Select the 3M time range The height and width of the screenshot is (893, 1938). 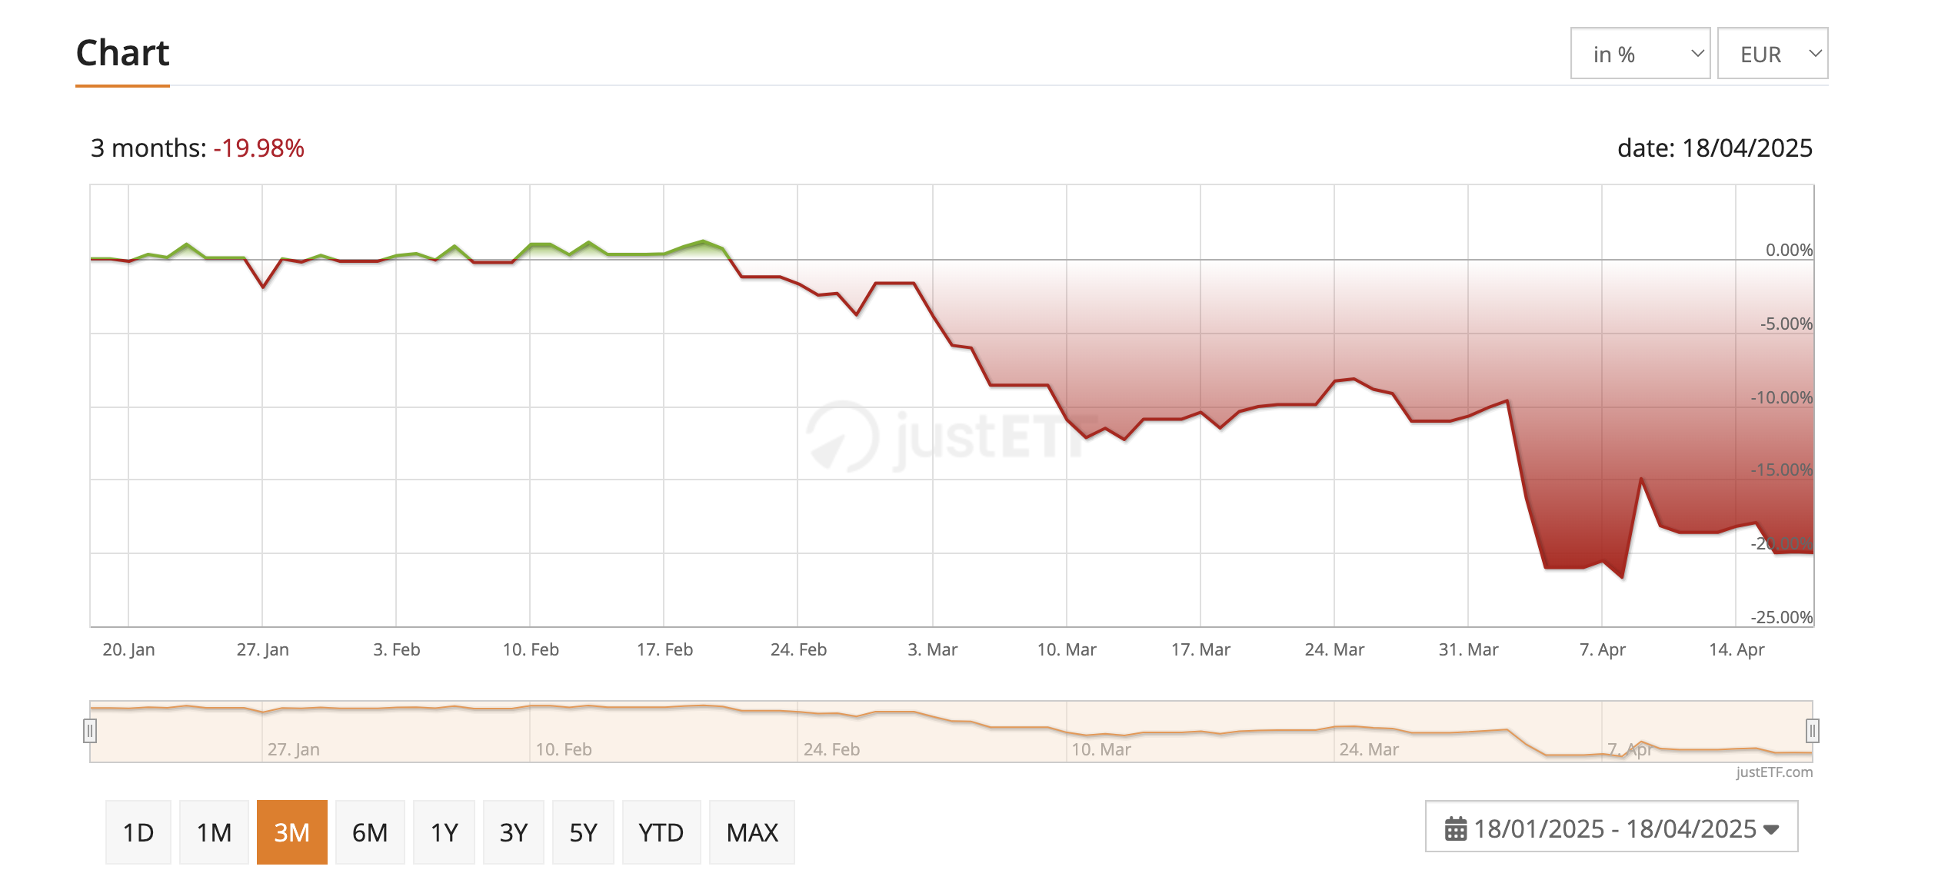click(292, 832)
